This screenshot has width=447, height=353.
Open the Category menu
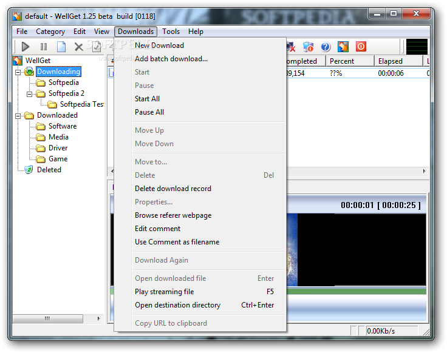(x=50, y=32)
